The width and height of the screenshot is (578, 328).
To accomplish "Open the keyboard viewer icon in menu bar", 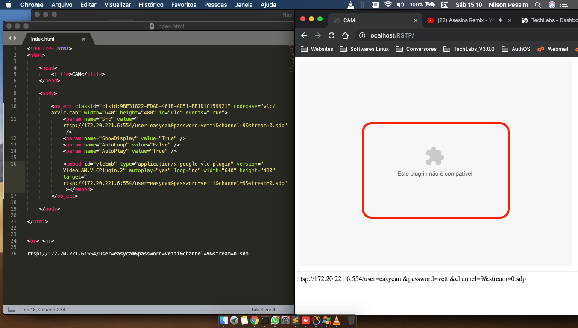I will pyautogui.click(x=445, y=5).
